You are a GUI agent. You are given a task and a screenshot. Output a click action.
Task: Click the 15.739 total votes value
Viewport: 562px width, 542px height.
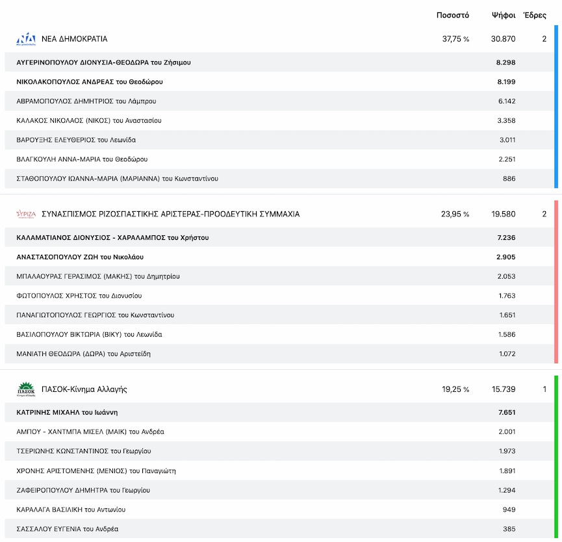pos(504,389)
